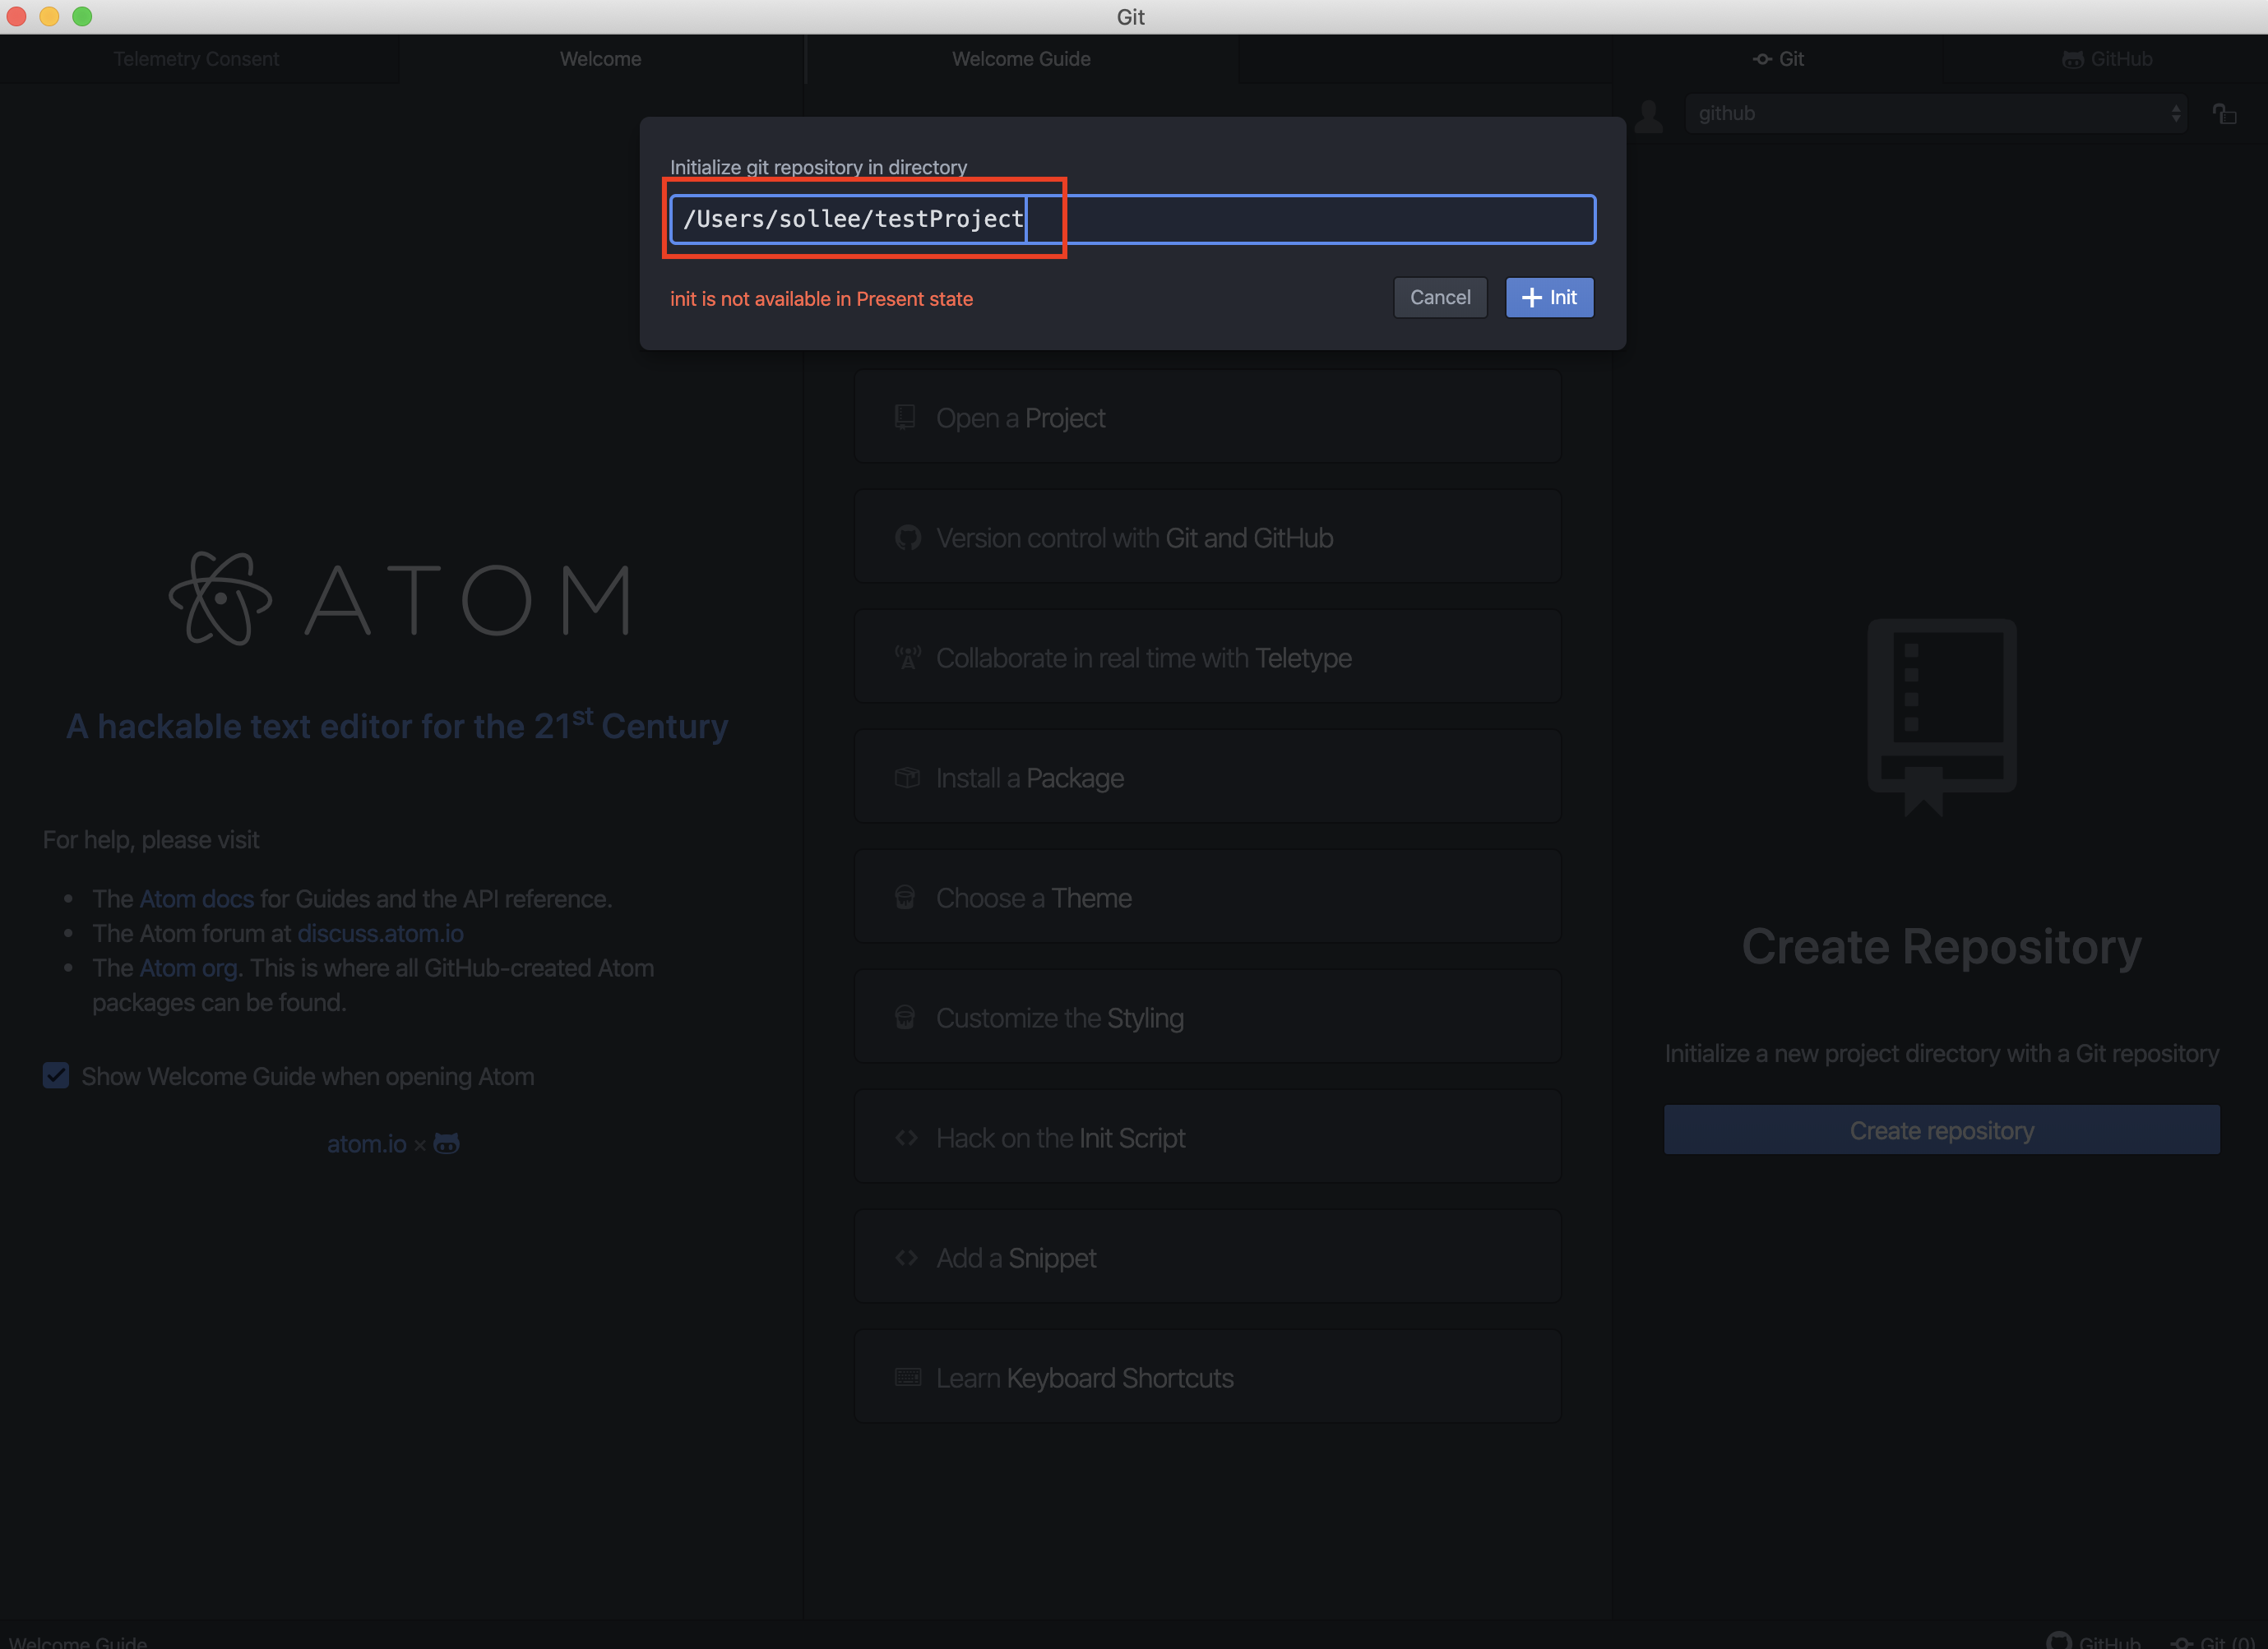This screenshot has height=1649, width=2268.
Task: Click the user avatar icon in Git panel
Action: click(1649, 116)
